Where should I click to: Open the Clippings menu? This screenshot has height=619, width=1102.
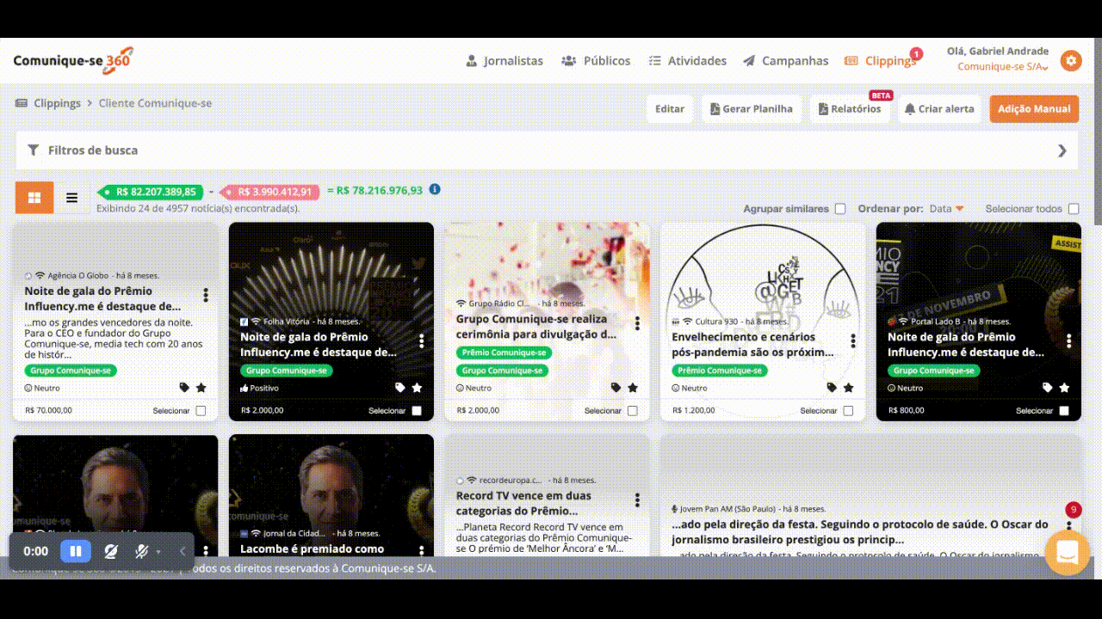[880, 61]
